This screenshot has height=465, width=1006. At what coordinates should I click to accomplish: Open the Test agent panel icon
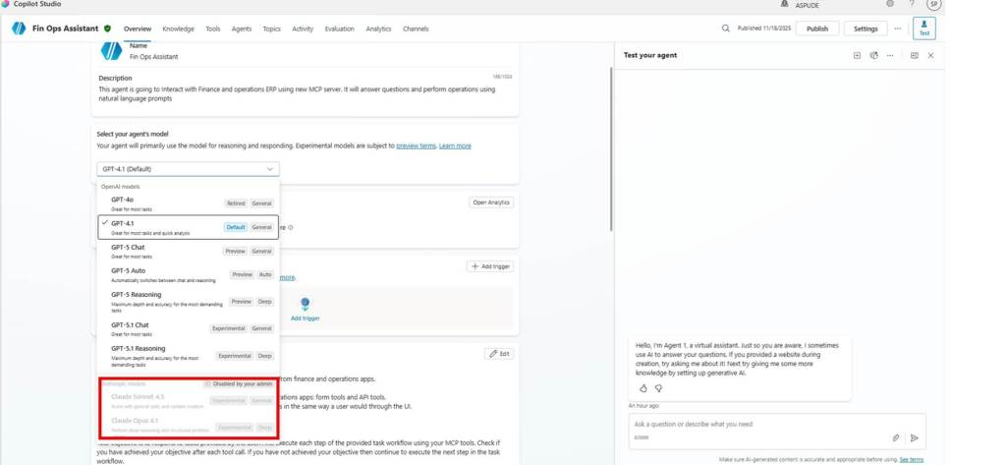click(x=923, y=29)
